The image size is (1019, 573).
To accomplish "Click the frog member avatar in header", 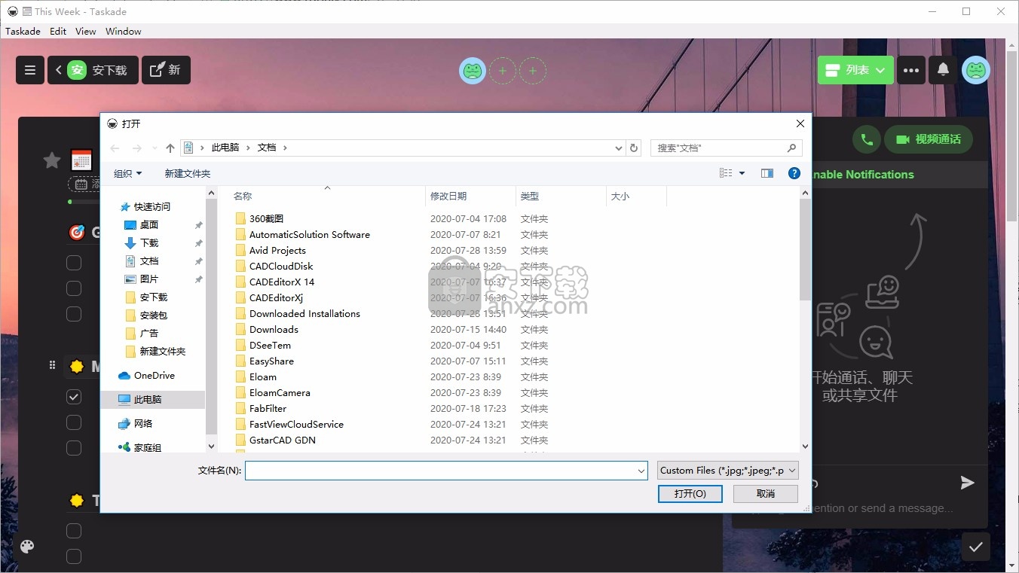I will (x=473, y=71).
